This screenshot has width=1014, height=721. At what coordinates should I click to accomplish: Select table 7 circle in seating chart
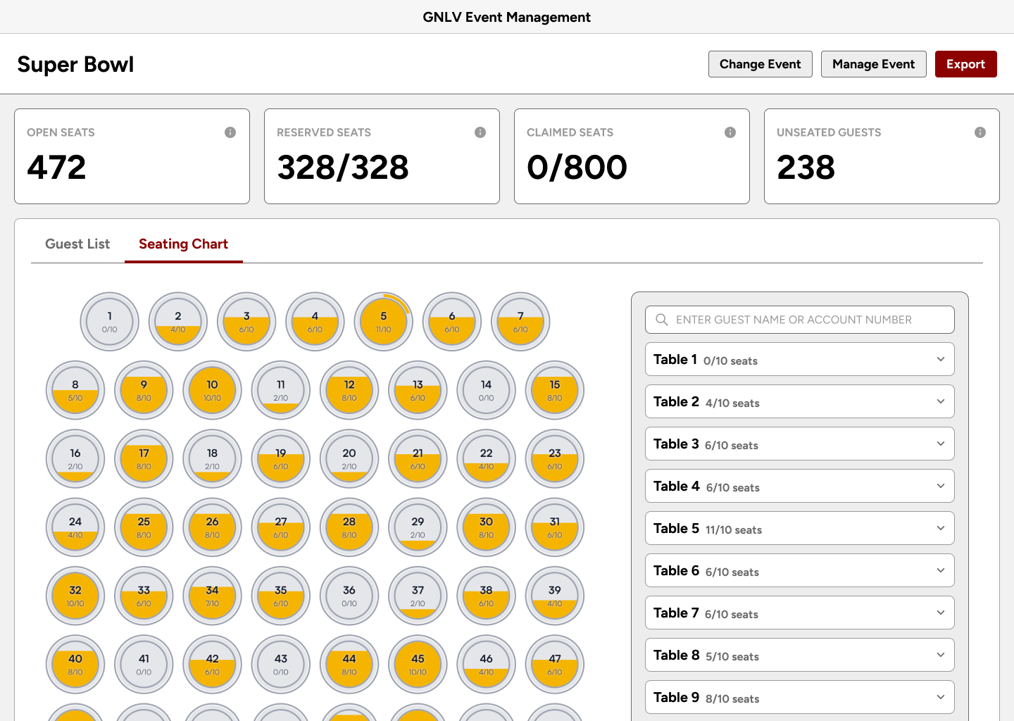(x=520, y=322)
